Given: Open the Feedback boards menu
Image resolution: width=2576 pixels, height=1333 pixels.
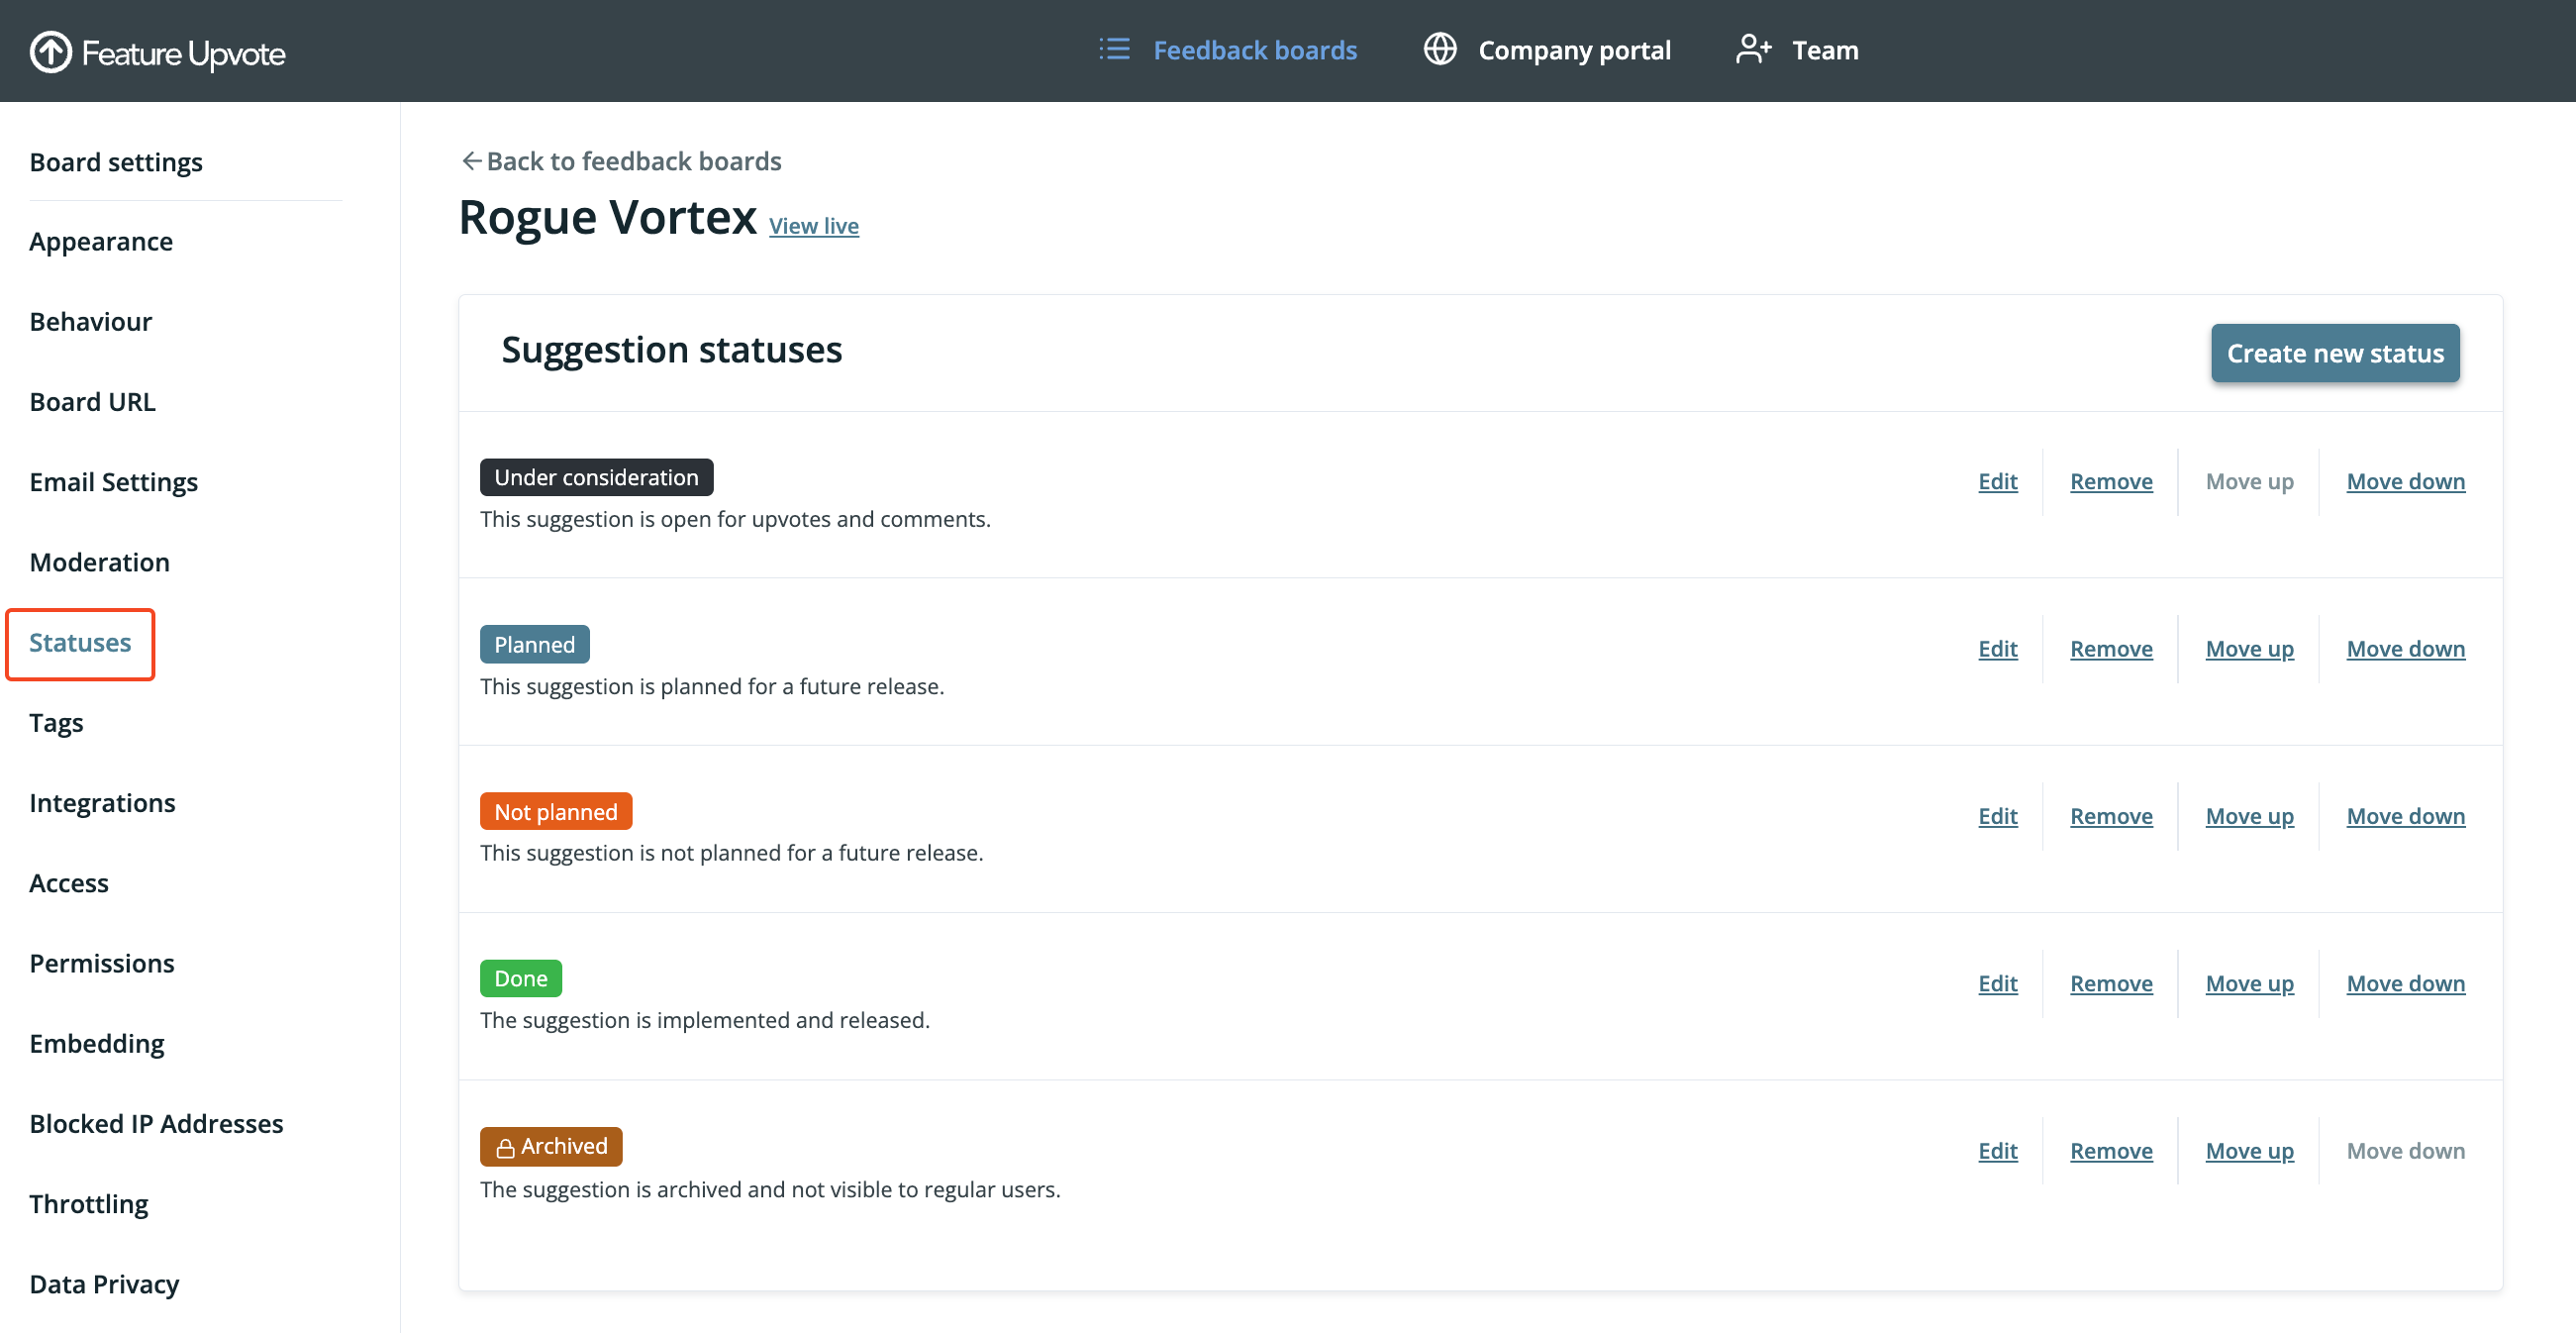Looking at the screenshot, I should tap(1254, 50).
